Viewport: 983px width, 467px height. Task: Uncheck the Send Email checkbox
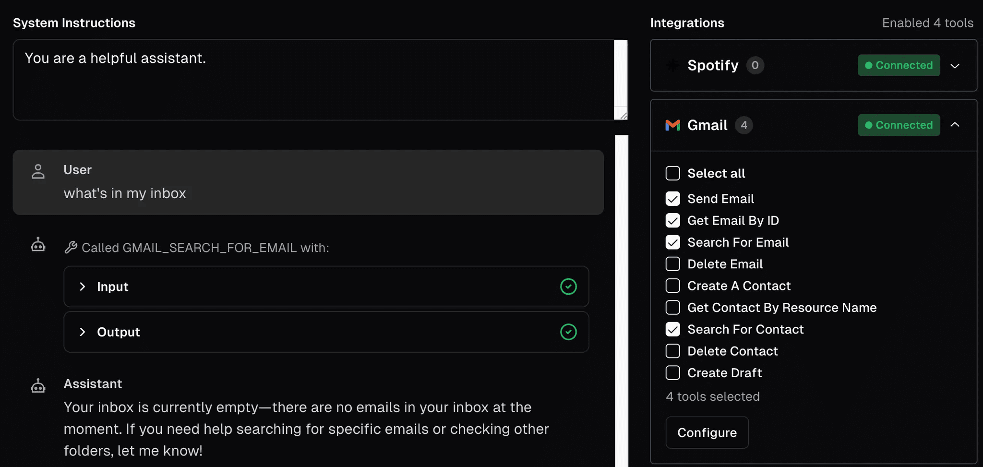pos(672,199)
